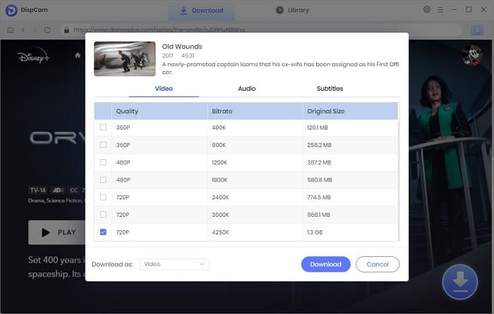Click the Bitrate column header
This screenshot has width=494, height=314.
255,111
